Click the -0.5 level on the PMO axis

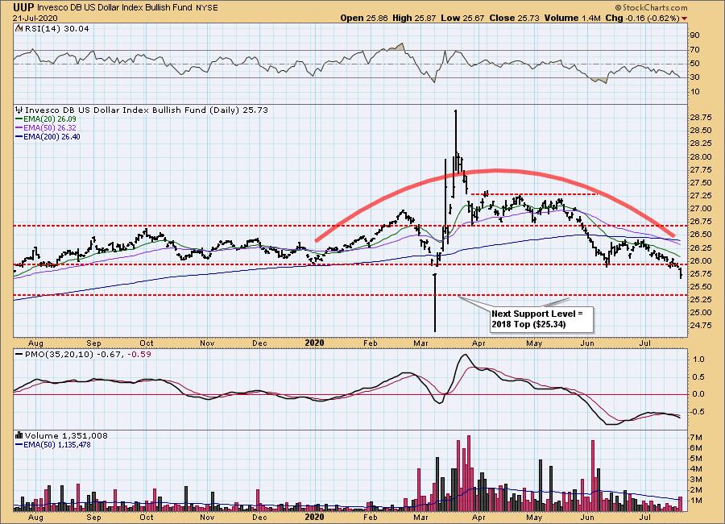pos(698,412)
